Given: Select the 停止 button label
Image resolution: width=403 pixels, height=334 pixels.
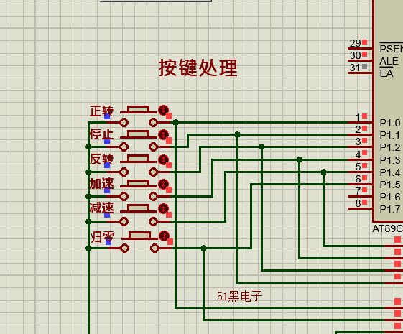Looking at the screenshot, I should tap(101, 134).
